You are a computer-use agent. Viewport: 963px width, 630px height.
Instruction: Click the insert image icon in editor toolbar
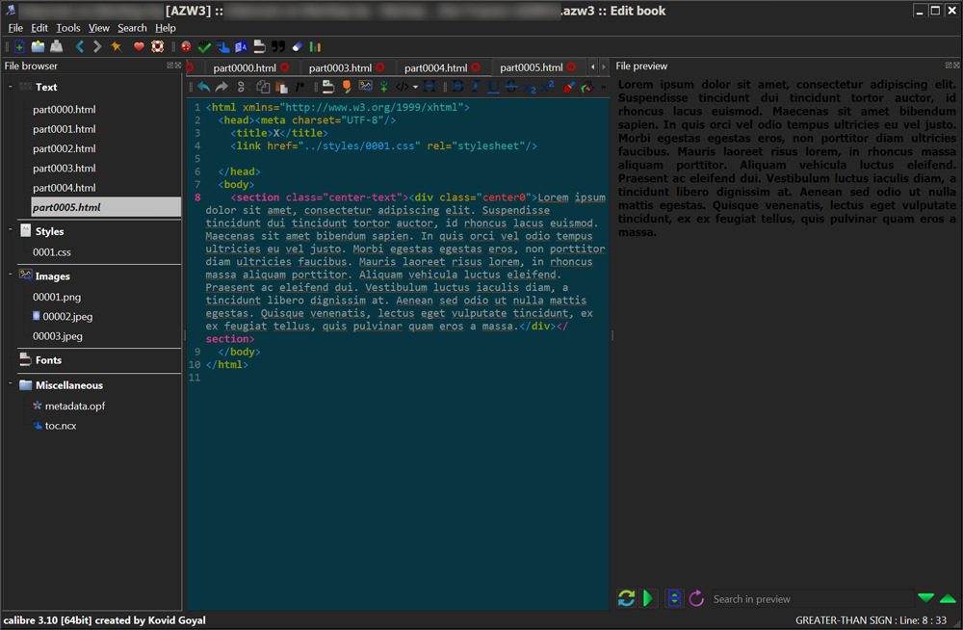(365, 87)
